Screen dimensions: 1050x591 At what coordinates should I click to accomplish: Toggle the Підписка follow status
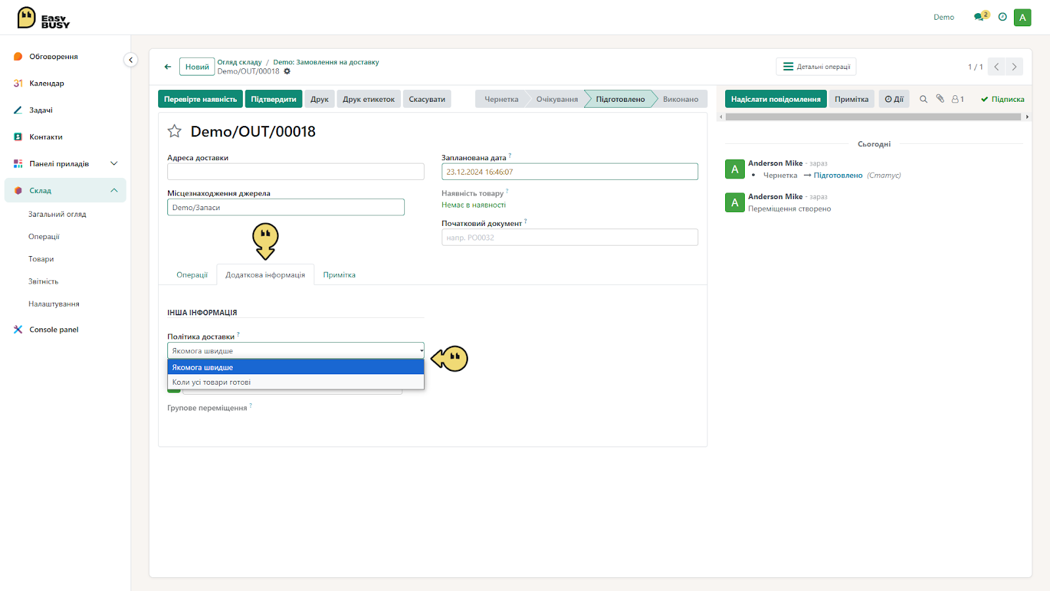click(x=1002, y=99)
